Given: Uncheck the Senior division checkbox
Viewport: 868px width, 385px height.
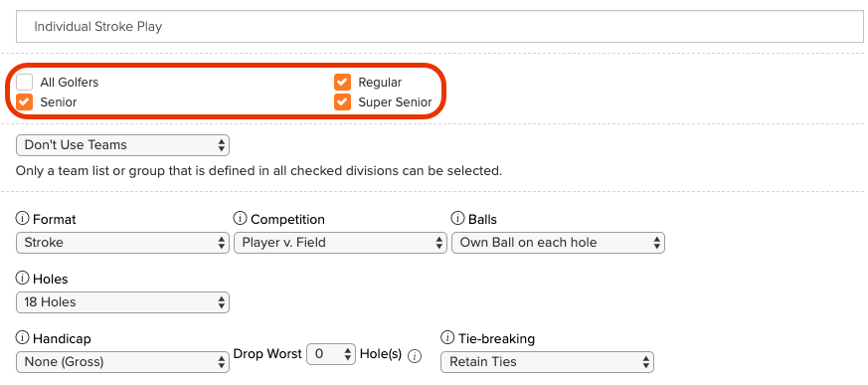Looking at the screenshot, I should click(24, 101).
